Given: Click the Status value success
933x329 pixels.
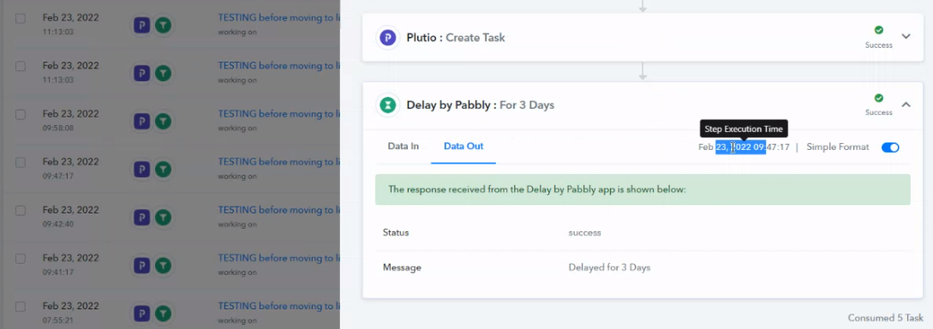Looking at the screenshot, I should [x=584, y=233].
